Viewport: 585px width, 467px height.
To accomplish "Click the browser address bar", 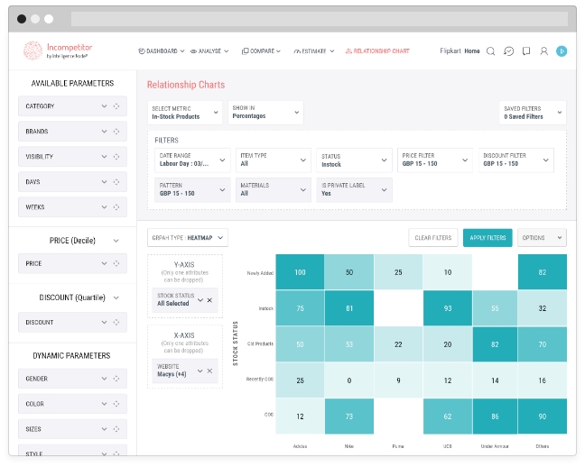I will (320, 19).
